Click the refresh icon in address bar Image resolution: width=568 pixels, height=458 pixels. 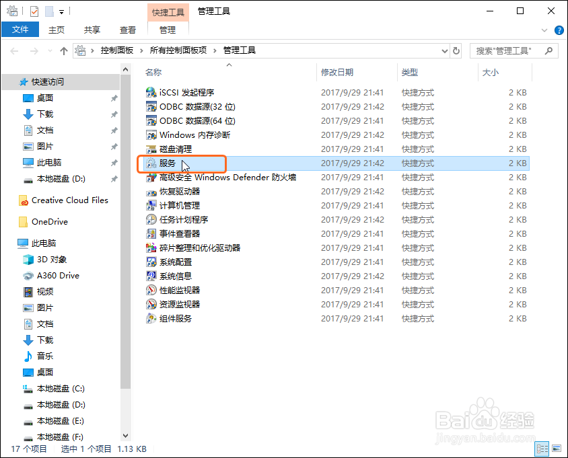(x=458, y=50)
